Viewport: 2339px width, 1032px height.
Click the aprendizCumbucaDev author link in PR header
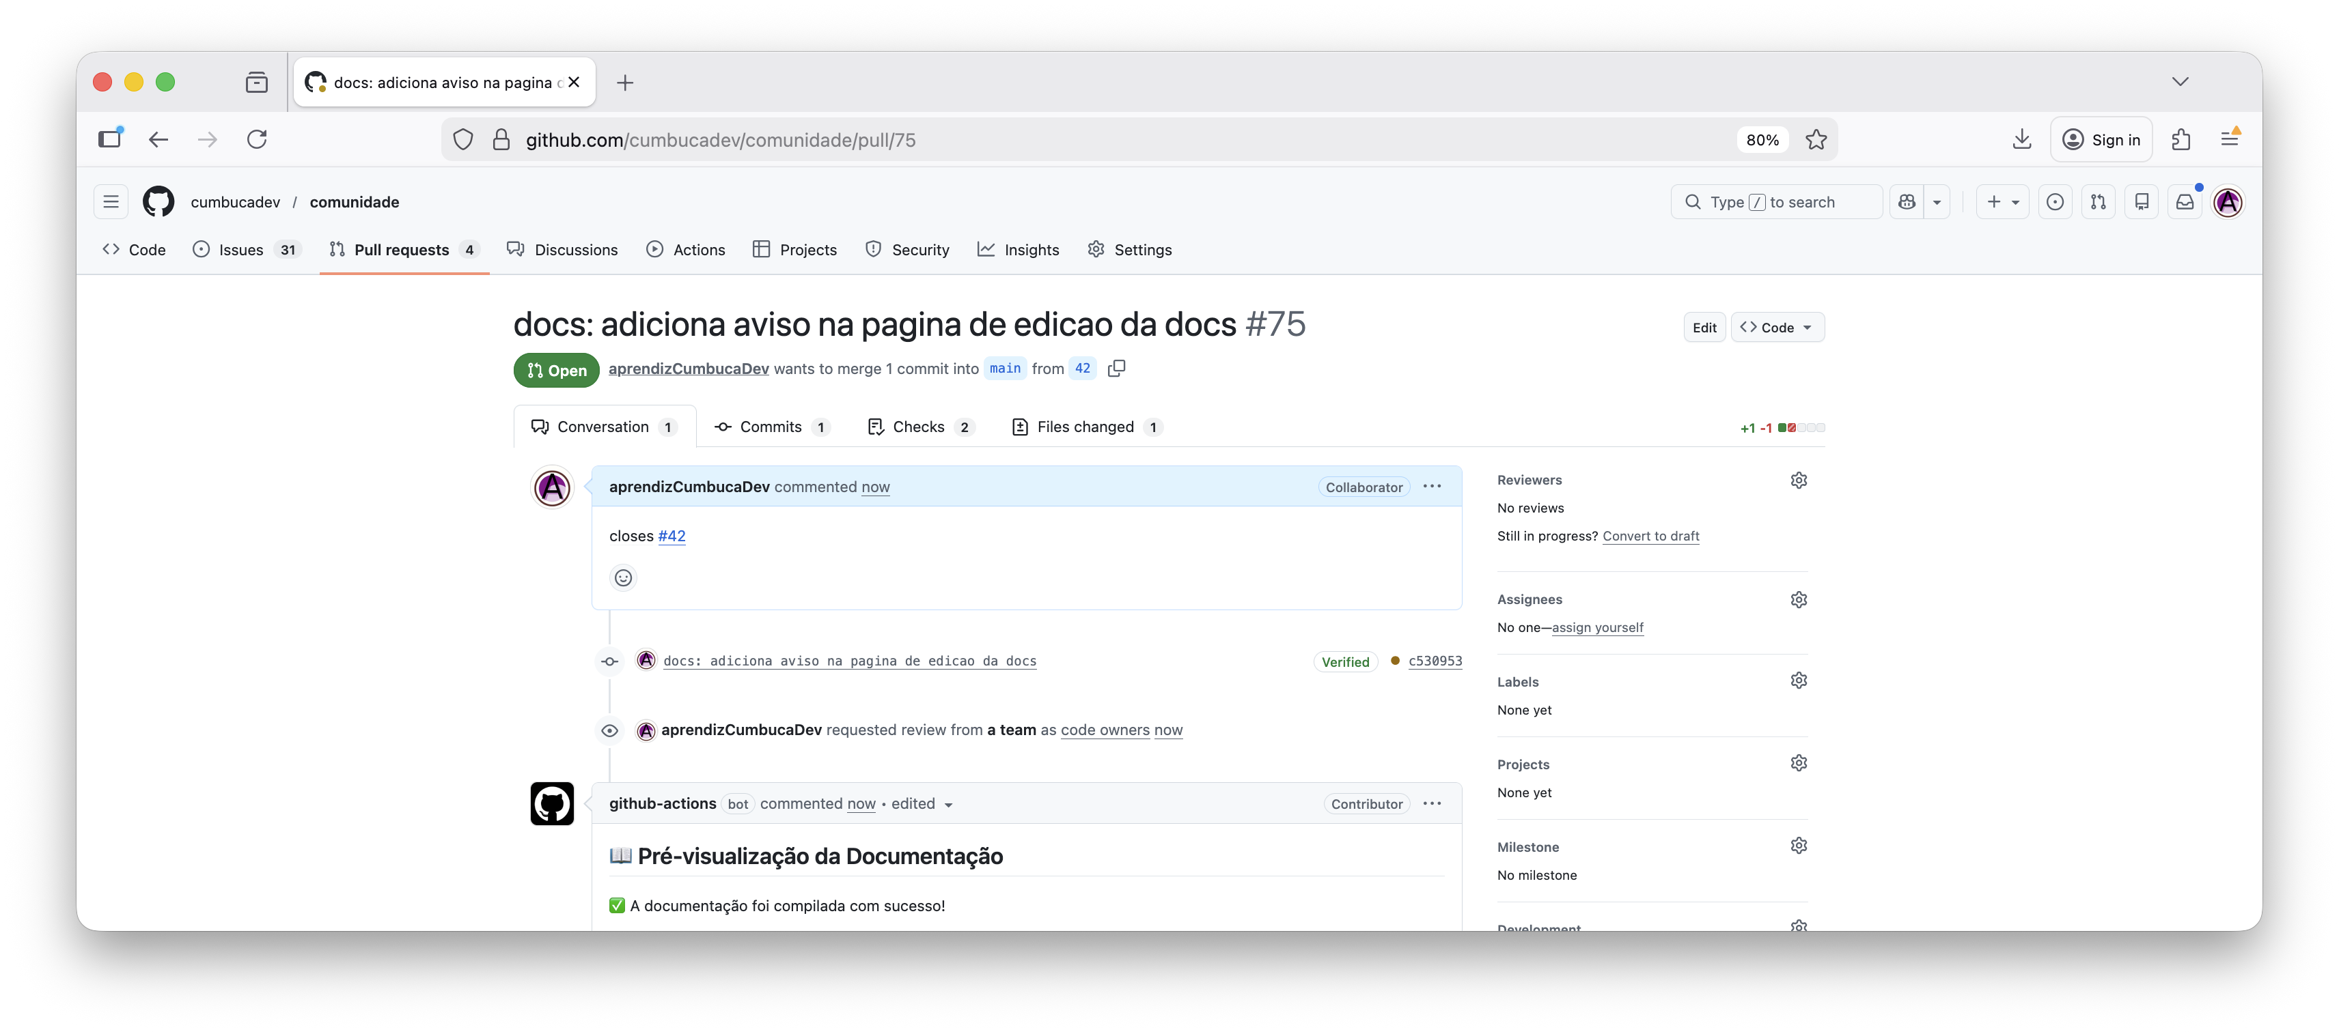[x=689, y=368]
